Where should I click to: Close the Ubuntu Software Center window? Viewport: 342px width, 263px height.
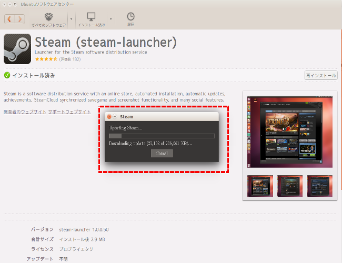(x=4, y=4)
